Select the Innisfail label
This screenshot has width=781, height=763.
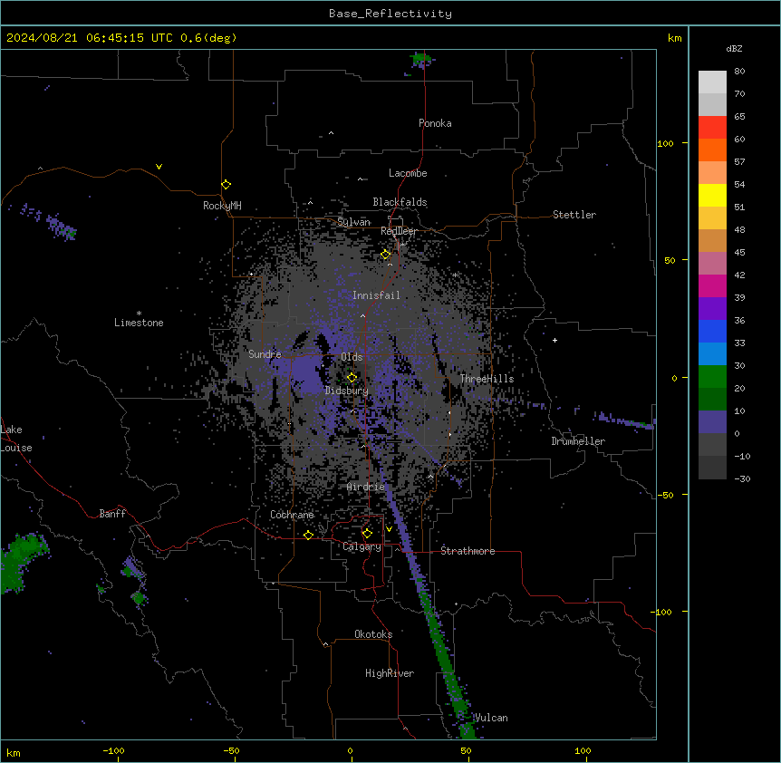[376, 295]
